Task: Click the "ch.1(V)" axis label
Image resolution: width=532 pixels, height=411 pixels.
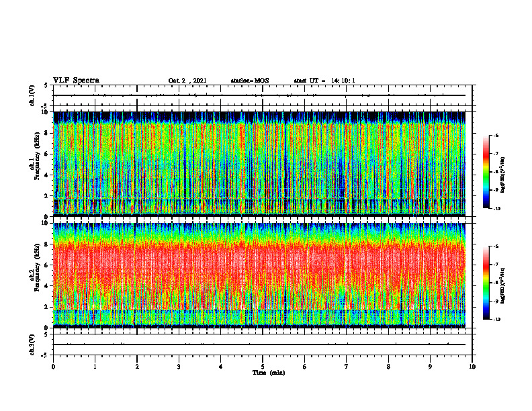Action: click(x=32, y=95)
